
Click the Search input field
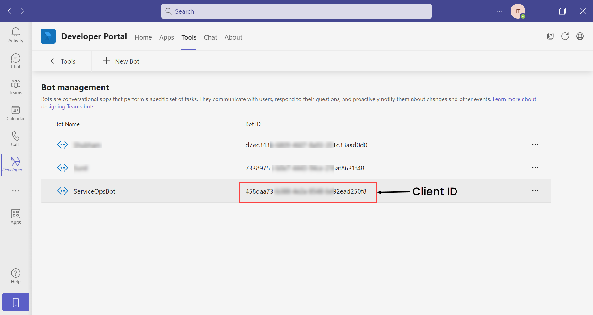coord(296,11)
